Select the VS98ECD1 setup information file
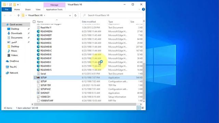This screenshot has width=219, height=123. (45, 97)
